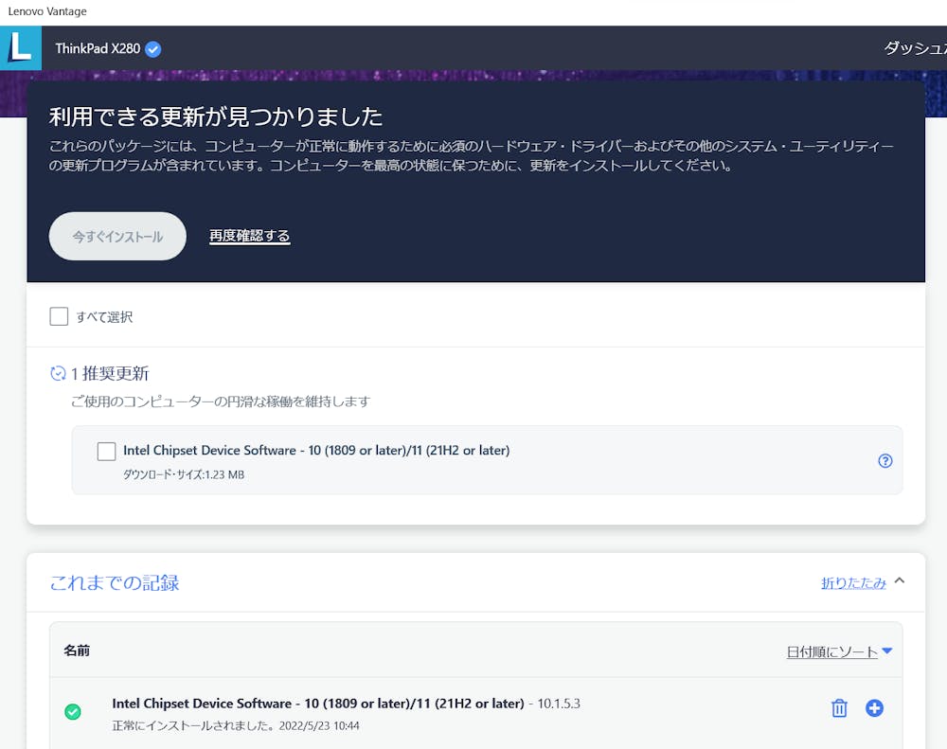The width and height of the screenshot is (947, 749).
Task: Click the これまでの記録 heading
Action: tap(115, 583)
